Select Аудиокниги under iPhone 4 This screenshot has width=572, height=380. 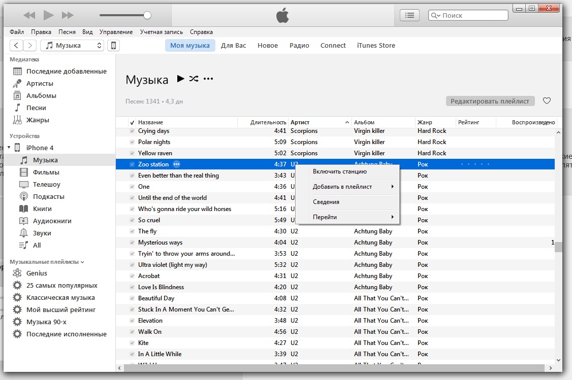(x=52, y=221)
